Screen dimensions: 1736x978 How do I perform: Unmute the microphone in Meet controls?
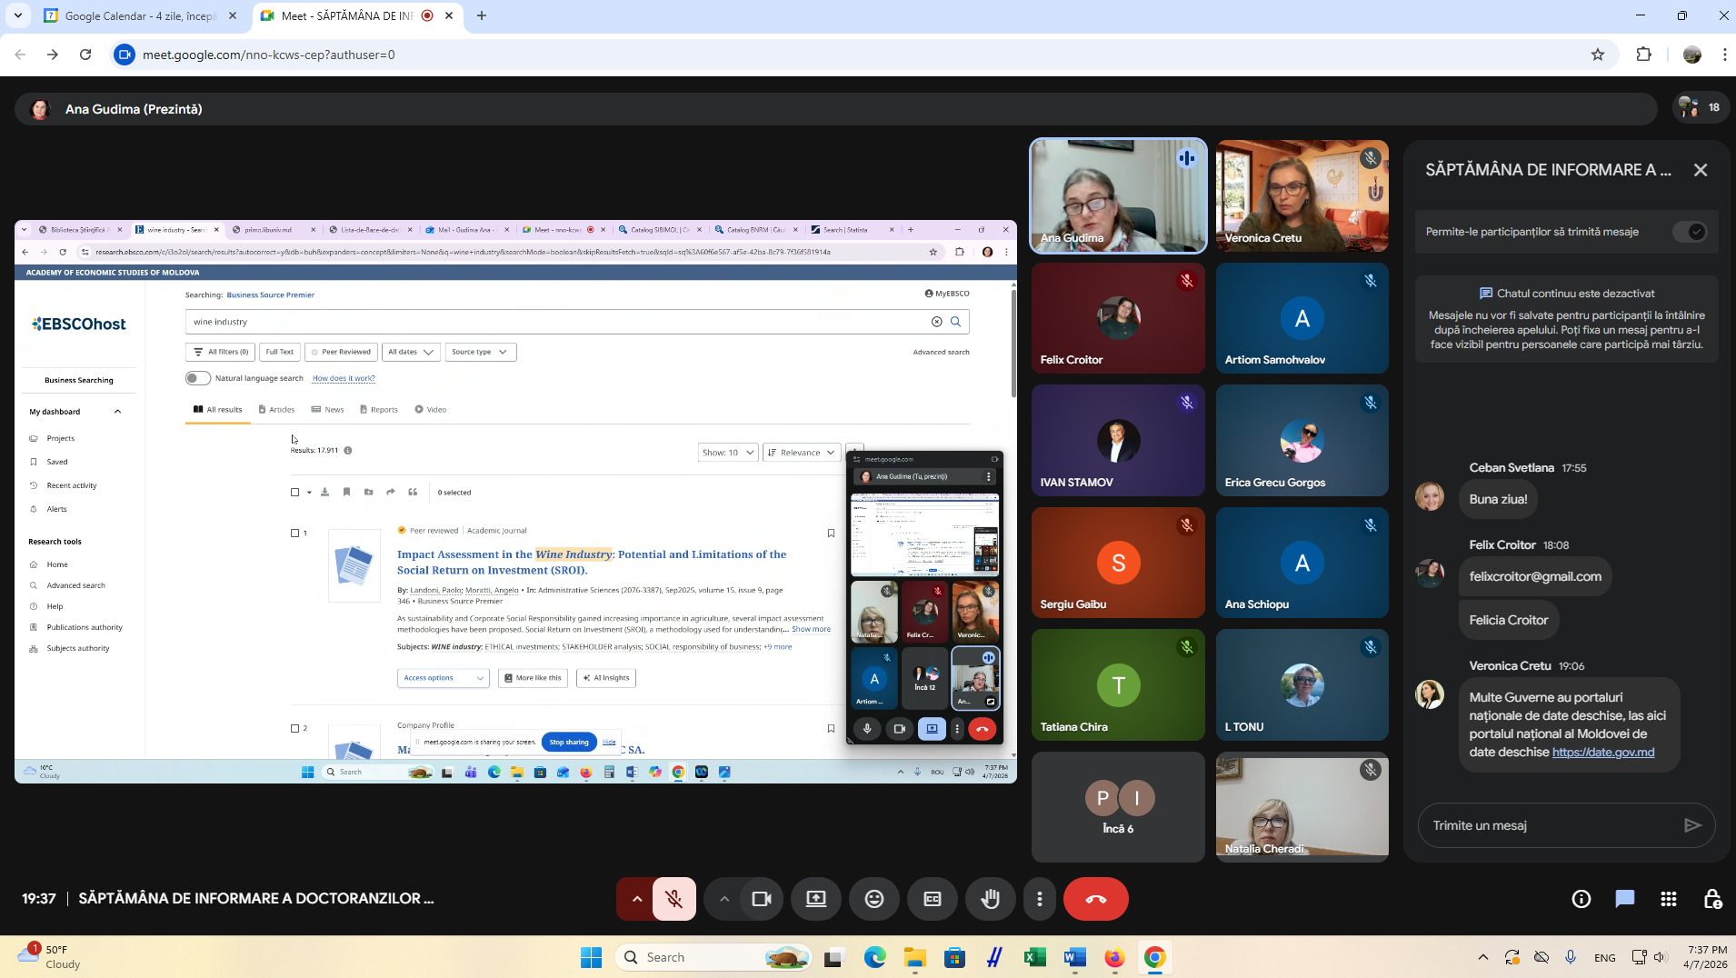click(x=673, y=899)
